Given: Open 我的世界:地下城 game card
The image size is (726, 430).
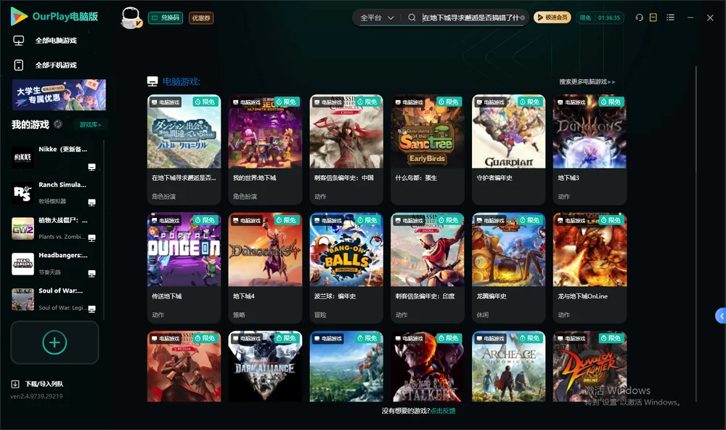Looking at the screenshot, I should [265, 150].
